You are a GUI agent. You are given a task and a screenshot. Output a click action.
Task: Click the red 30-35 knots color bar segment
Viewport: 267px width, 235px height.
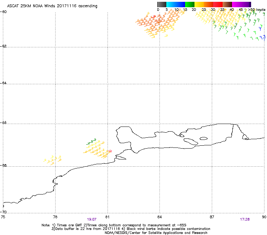coord(218,4)
